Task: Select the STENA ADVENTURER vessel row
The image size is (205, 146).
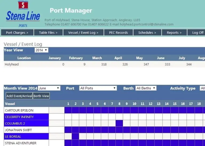Action: 26,143
